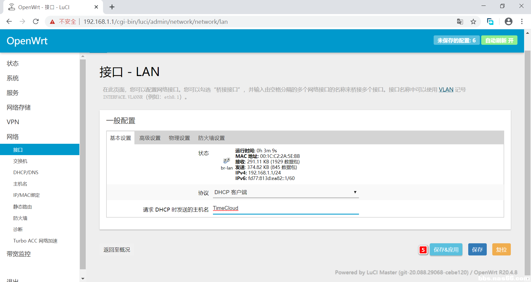Open the 主机名 submenu item
The width and height of the screenshot is (531, 282).
[x=20, y=184]
